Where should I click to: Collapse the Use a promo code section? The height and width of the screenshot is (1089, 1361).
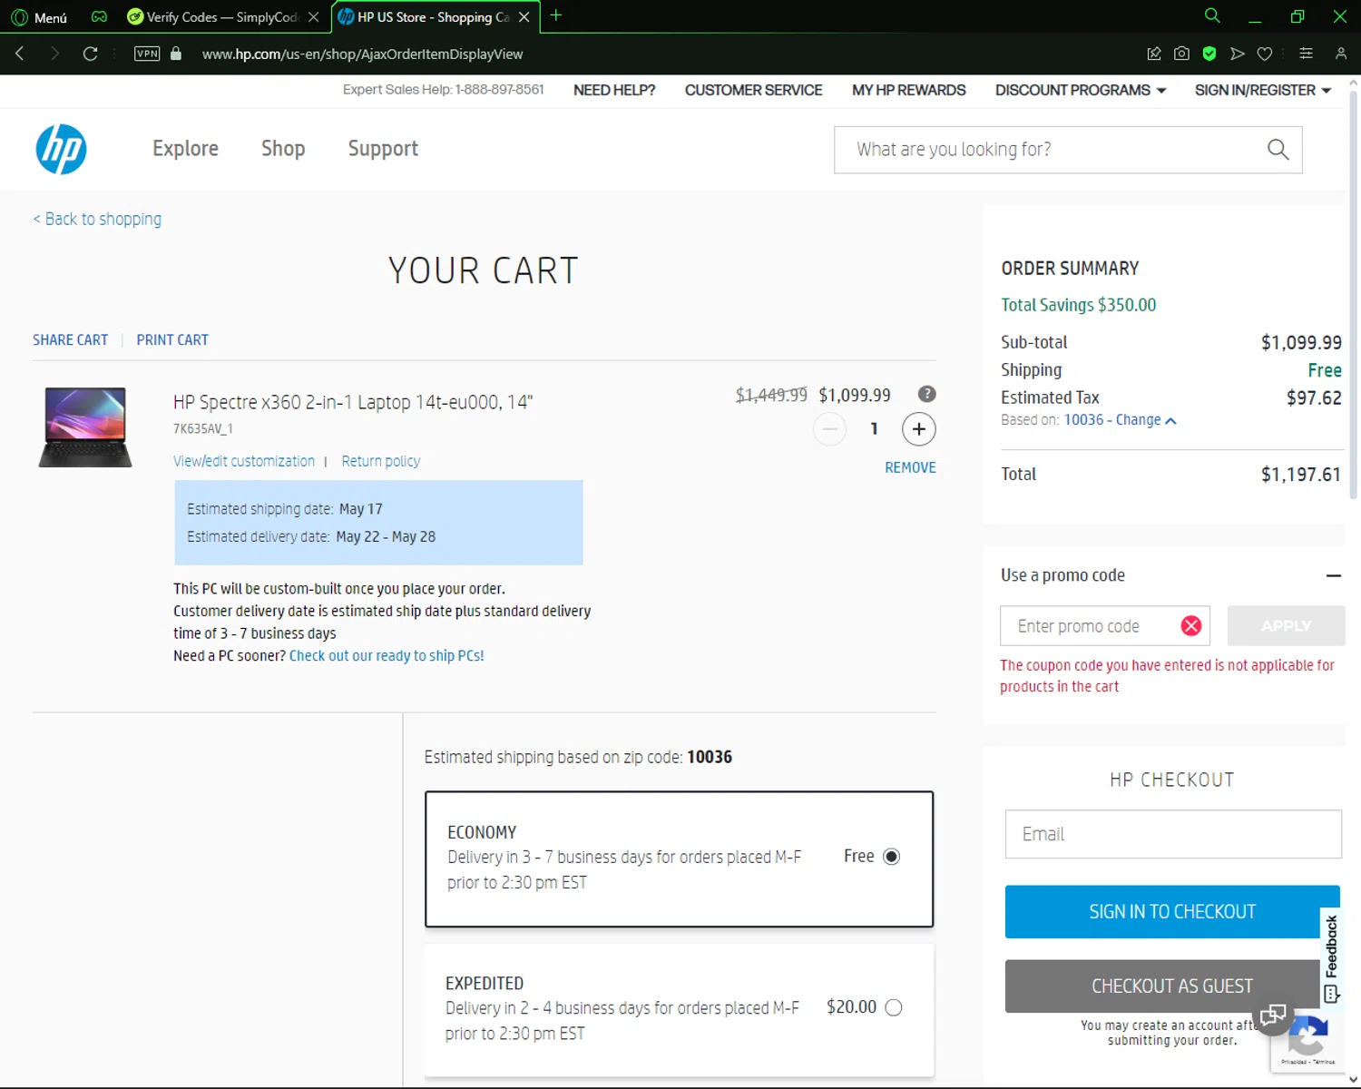[1333, 575]
